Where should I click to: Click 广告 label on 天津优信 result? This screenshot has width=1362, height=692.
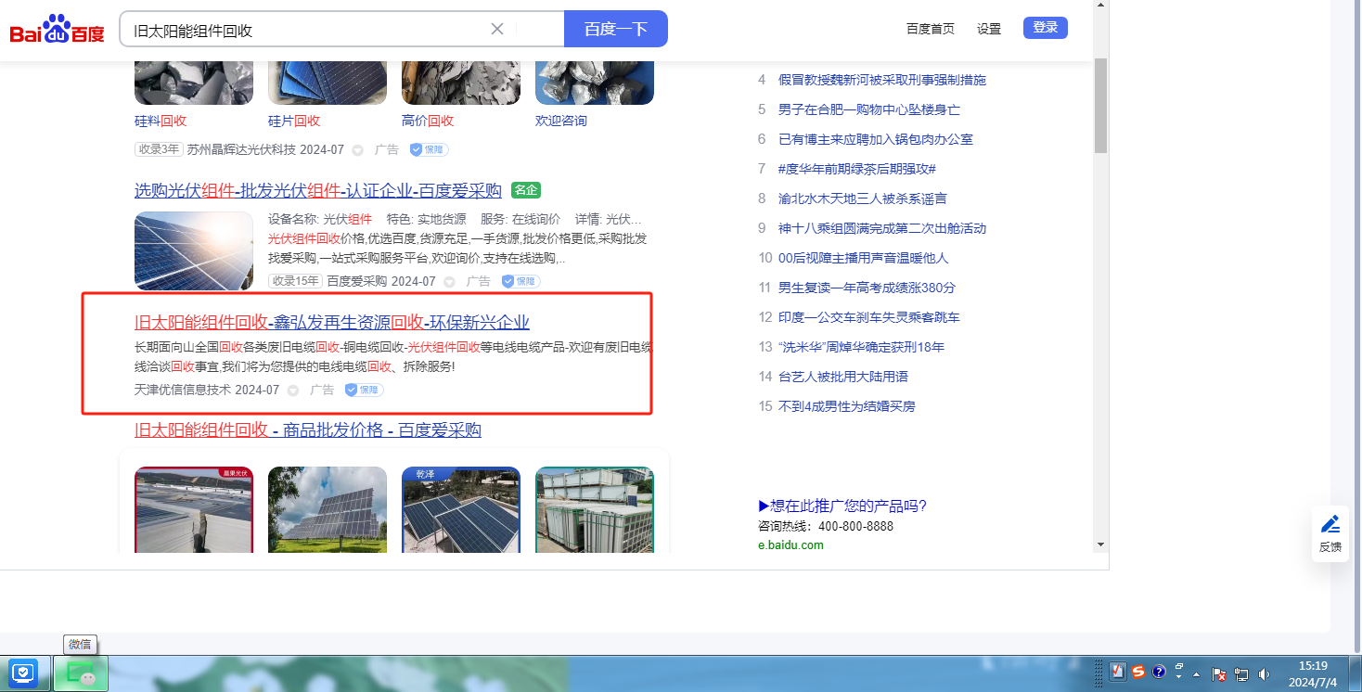(322, 390)
